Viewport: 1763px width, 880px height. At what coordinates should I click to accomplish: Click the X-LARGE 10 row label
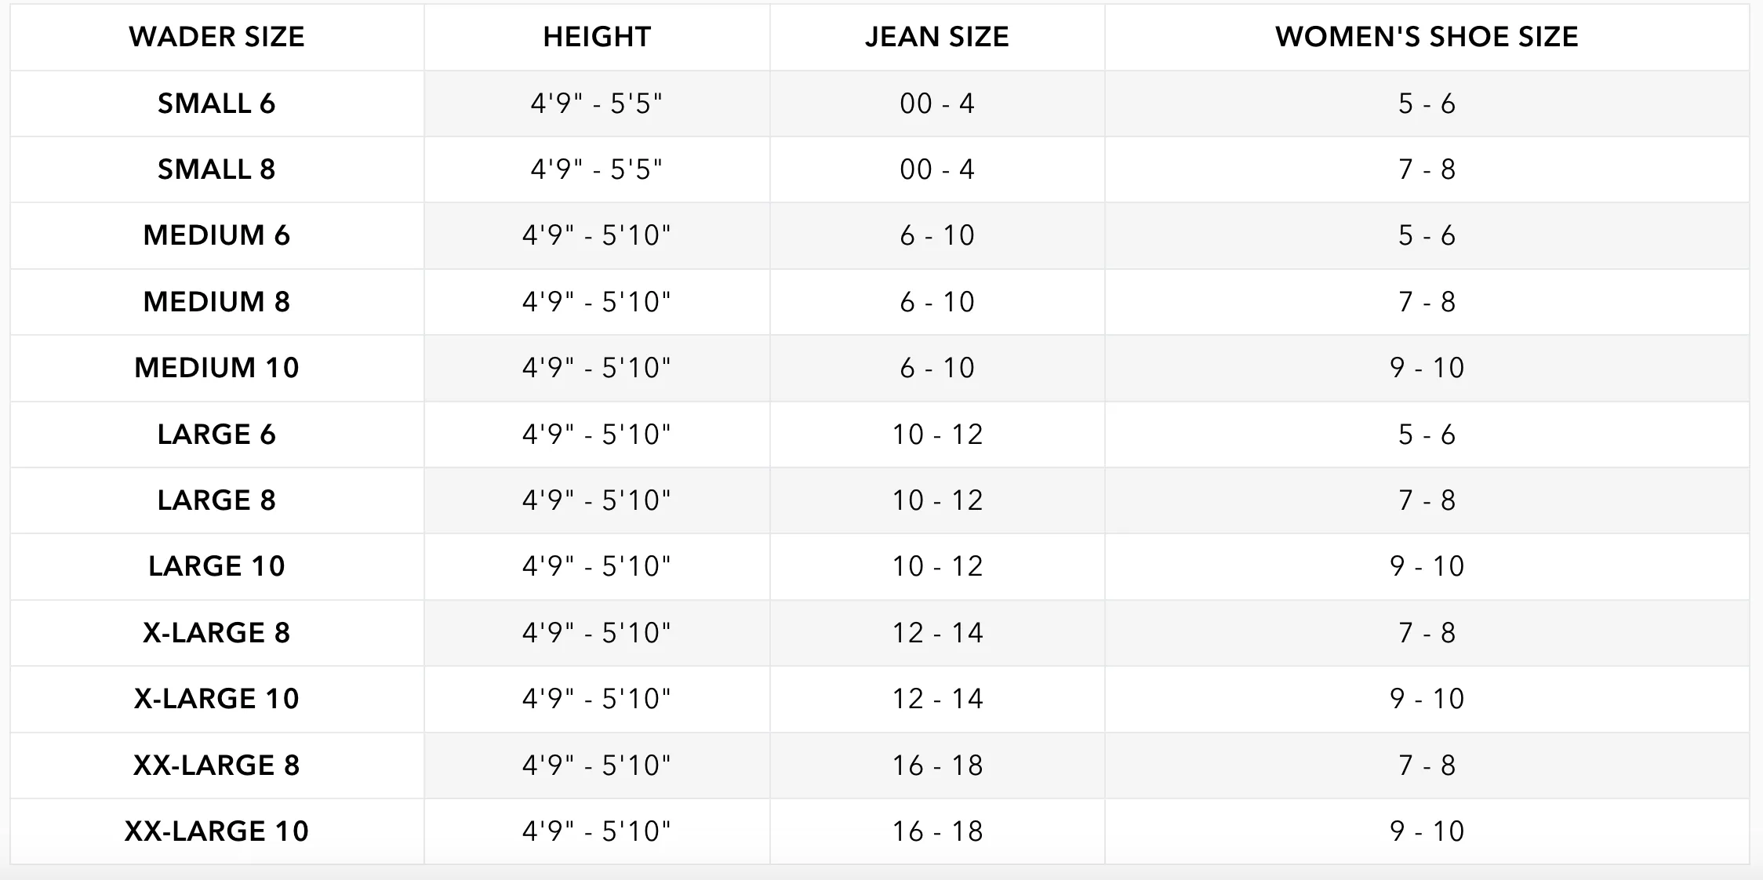click(x=216, y=699)
